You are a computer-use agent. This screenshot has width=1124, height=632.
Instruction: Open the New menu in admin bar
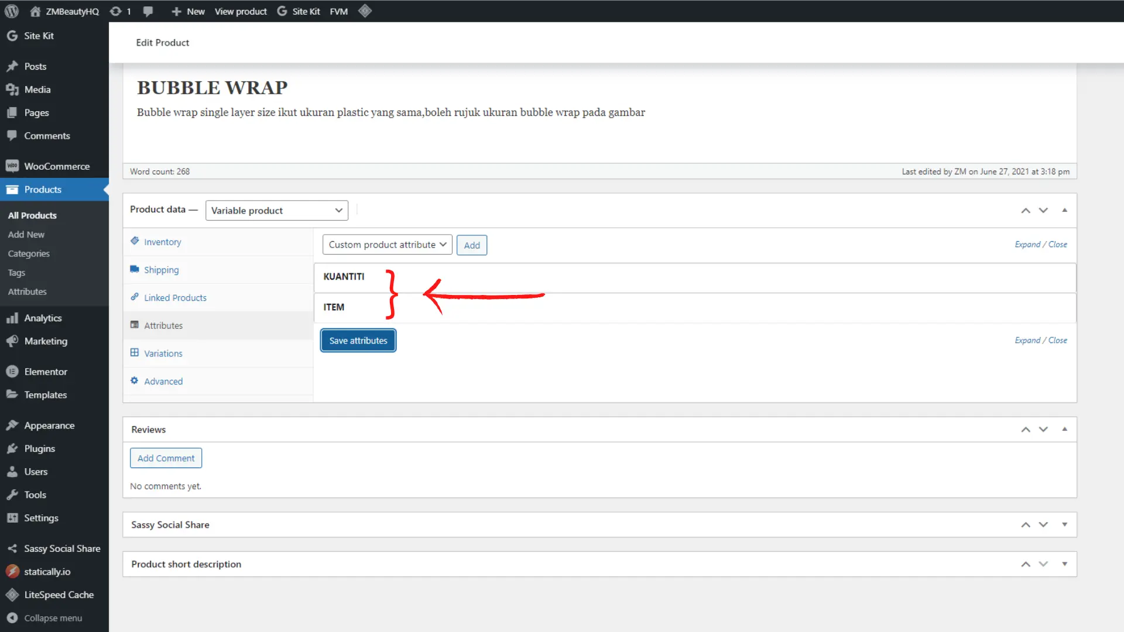[188, 11]
